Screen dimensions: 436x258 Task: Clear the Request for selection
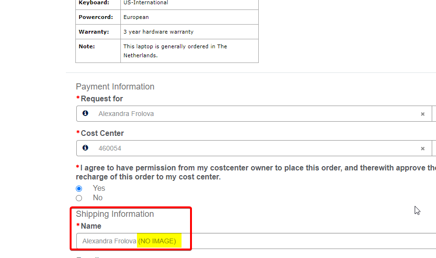[x=423, y=114]
